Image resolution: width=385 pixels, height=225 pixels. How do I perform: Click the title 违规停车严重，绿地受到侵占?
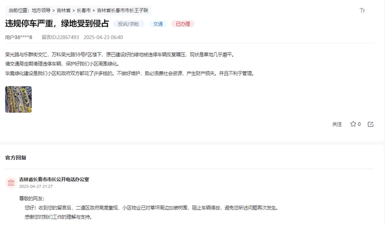(x=57, y=23)
